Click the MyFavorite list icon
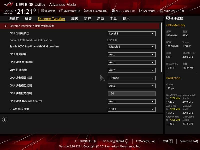200x150 pixels. [x=61, y=11]
